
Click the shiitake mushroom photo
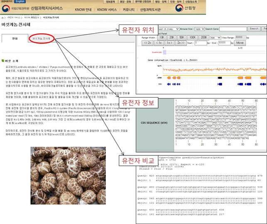click(x=68, y=176)
